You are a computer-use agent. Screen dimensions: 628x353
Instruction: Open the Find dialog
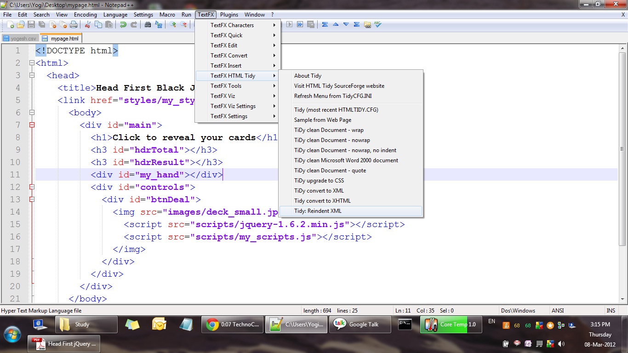147,24
